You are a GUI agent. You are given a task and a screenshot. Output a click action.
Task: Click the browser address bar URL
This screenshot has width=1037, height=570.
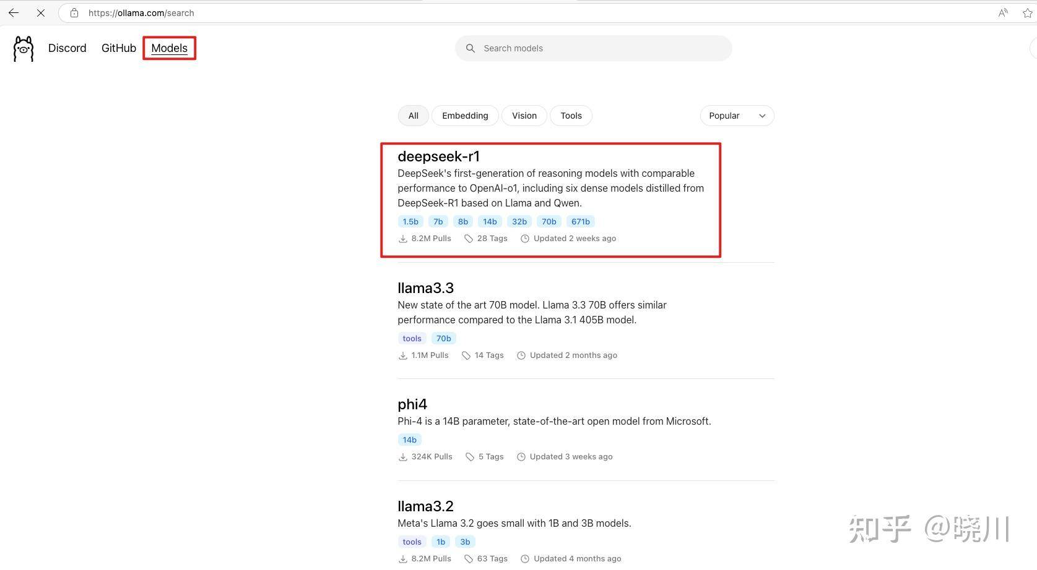tap(141, 13)
